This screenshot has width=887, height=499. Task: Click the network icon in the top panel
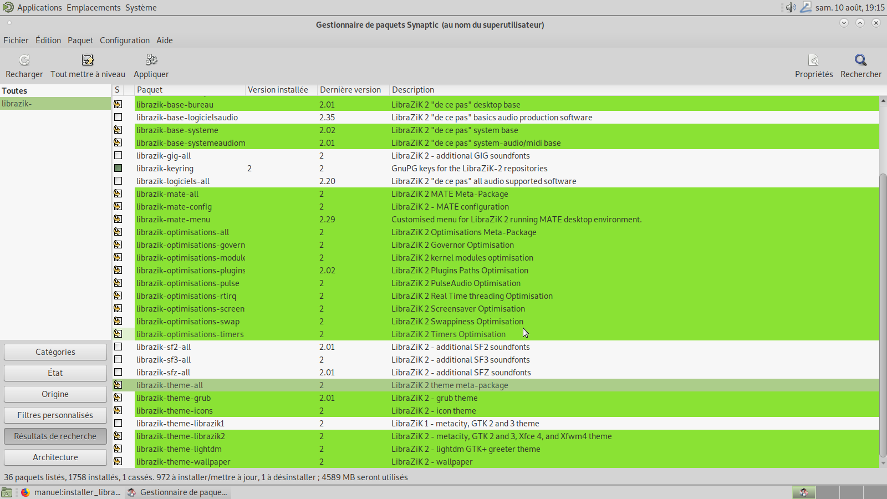click(x=806, y=7)
